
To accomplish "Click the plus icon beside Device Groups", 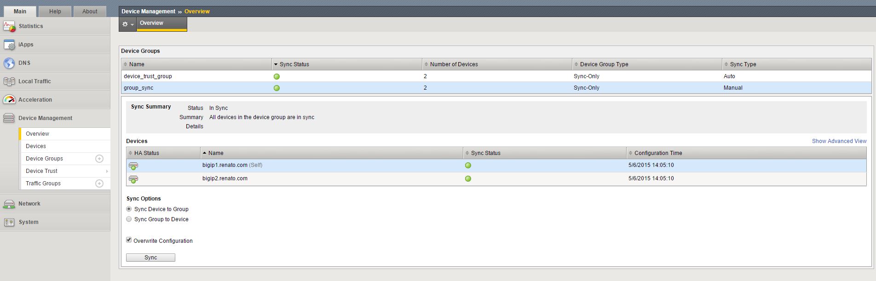I will 99,159.
